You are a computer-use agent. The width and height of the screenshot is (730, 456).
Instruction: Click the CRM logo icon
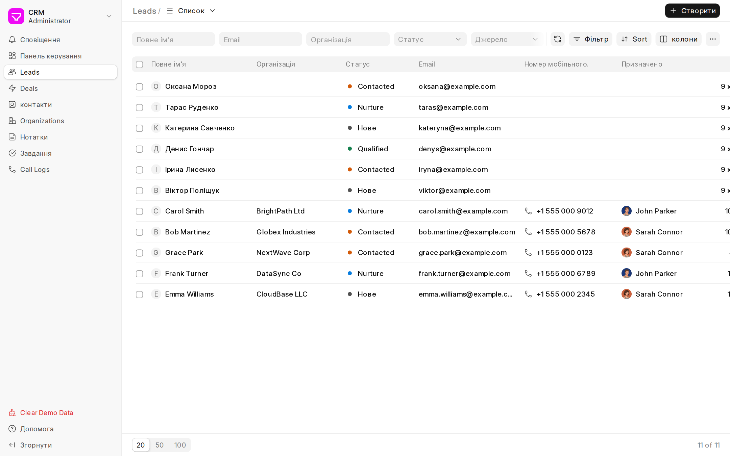(x=16, y=16)
